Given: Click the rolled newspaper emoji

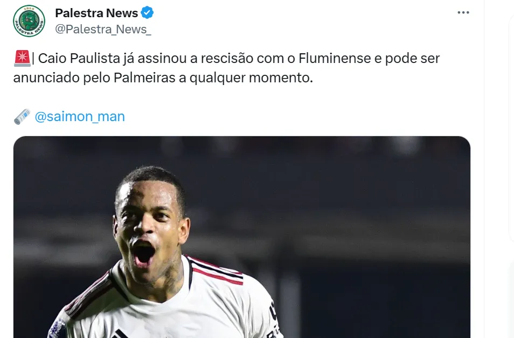Looking at the screenshot, I should (22, 117).
